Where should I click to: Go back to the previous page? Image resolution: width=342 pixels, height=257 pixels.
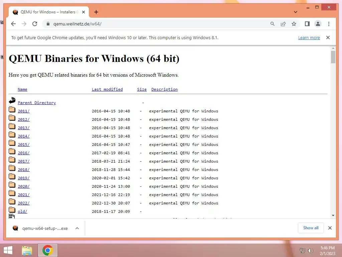13,24
